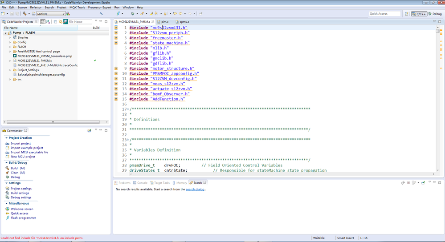Click the Open Perspective icon
This screenshot has width=445, height=242.
pos(406,14)
